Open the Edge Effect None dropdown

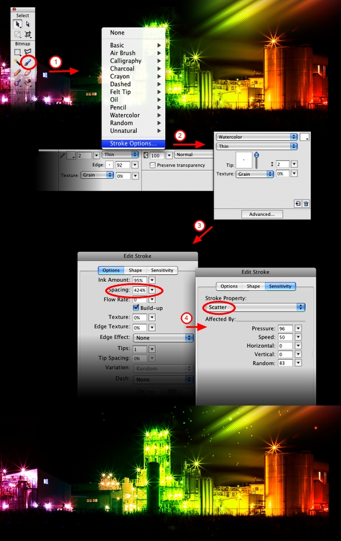point(163,338)
